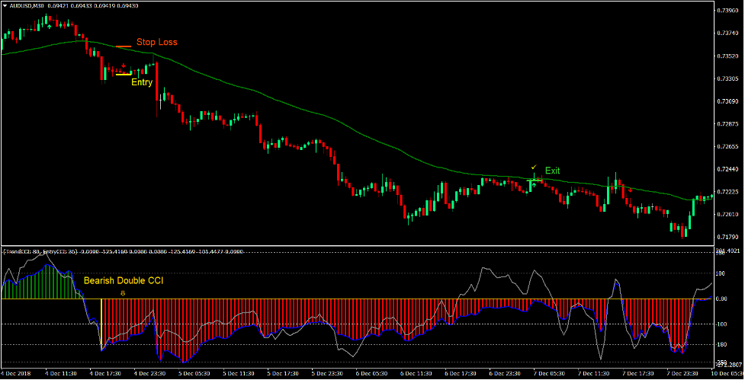The width and height of the screenshot is (745, 380).
Task: Click the Stop Loss text label
Action: 156,43
